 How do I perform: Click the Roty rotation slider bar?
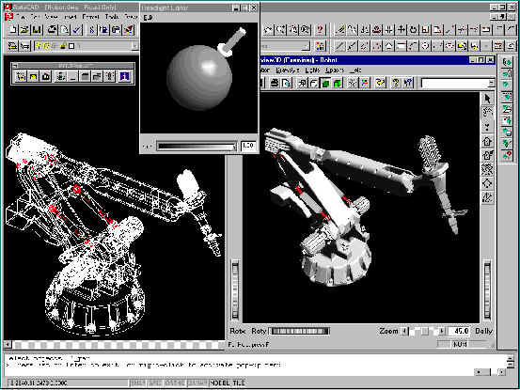[299, 331]
